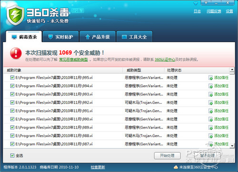Sort by the 威胁类型 column header
The image size is (238, 172).
tap(143, 70)
